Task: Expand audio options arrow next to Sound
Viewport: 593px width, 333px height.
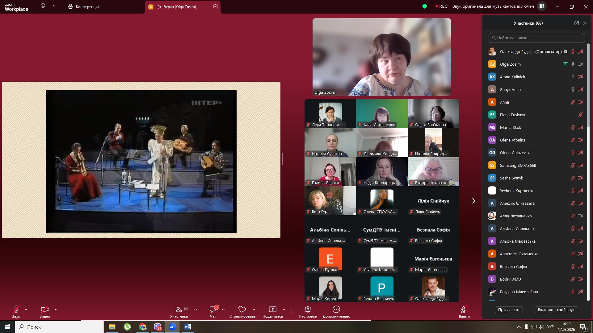Action: [x=26, y=309]
